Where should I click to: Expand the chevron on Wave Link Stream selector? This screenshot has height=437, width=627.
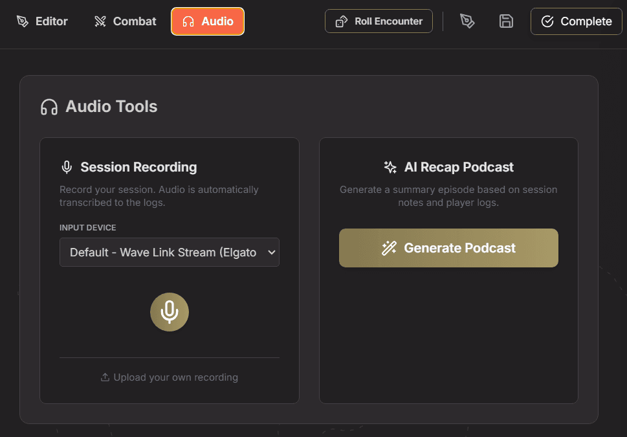point(270,252)
